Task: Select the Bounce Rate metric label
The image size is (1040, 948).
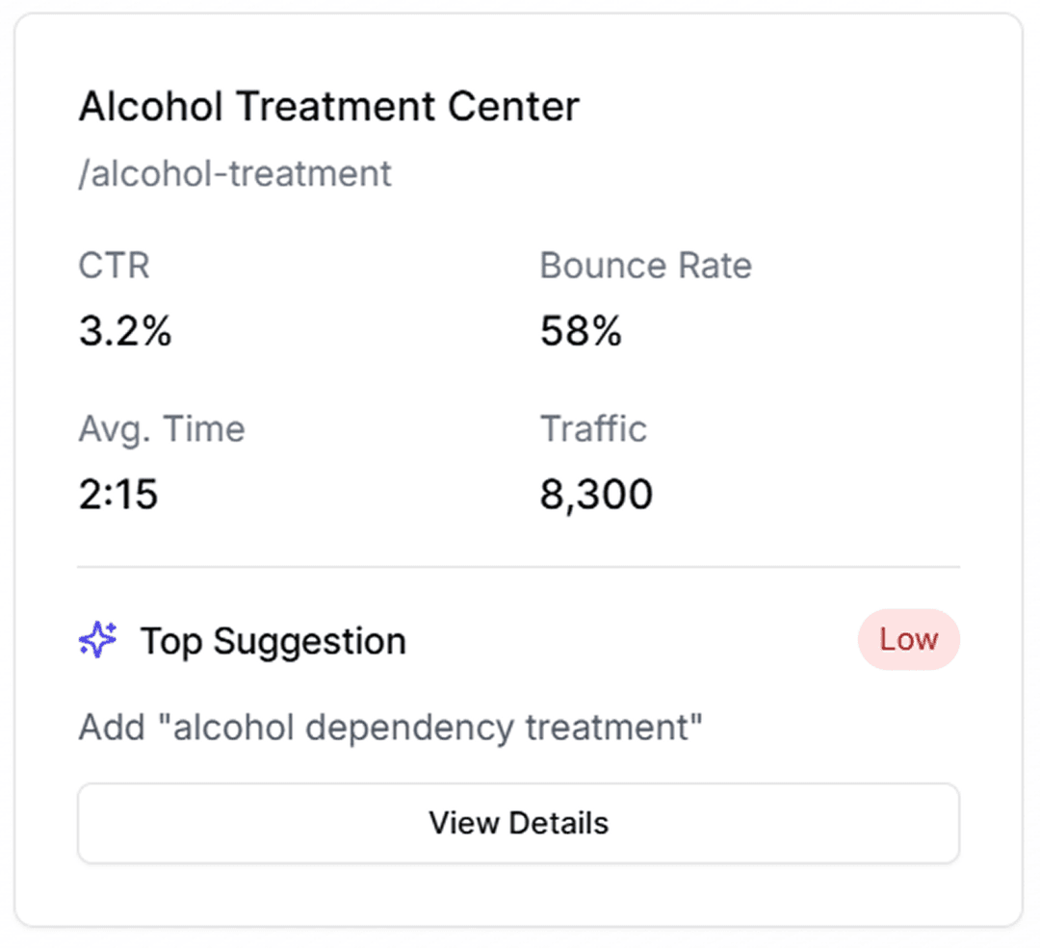Action: [x=645, y=266]
